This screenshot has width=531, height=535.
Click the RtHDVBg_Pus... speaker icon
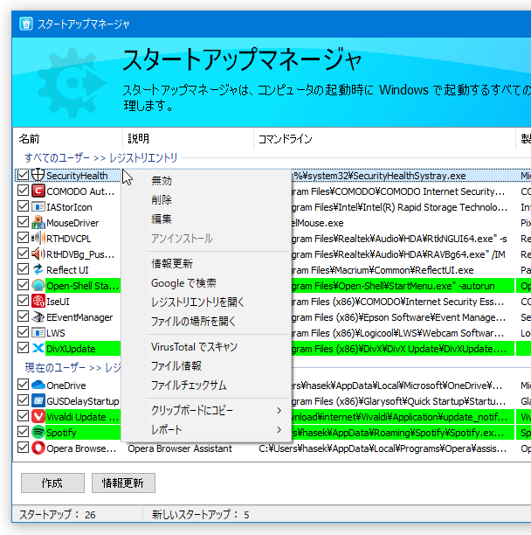[x=38, y=254]
